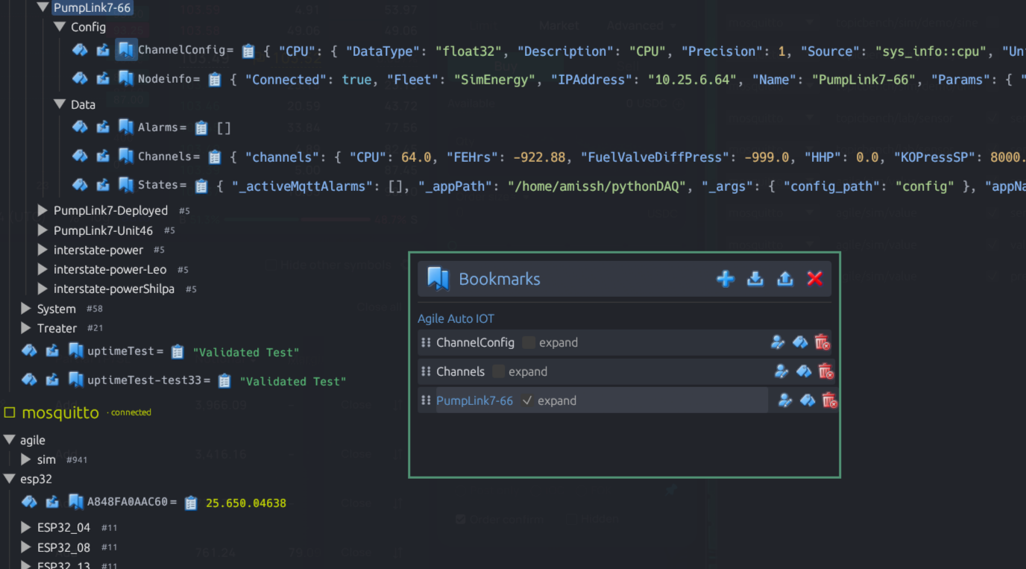Uncheck expand for PumpLink7-66 bookmark
The width and height of the screenshot is (1026, 569).
click(x=527, y=400)
